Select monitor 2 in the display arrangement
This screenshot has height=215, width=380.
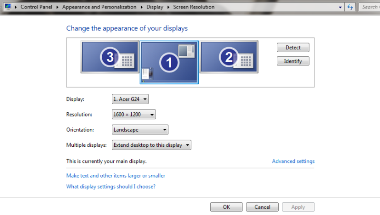pos(229,57)
